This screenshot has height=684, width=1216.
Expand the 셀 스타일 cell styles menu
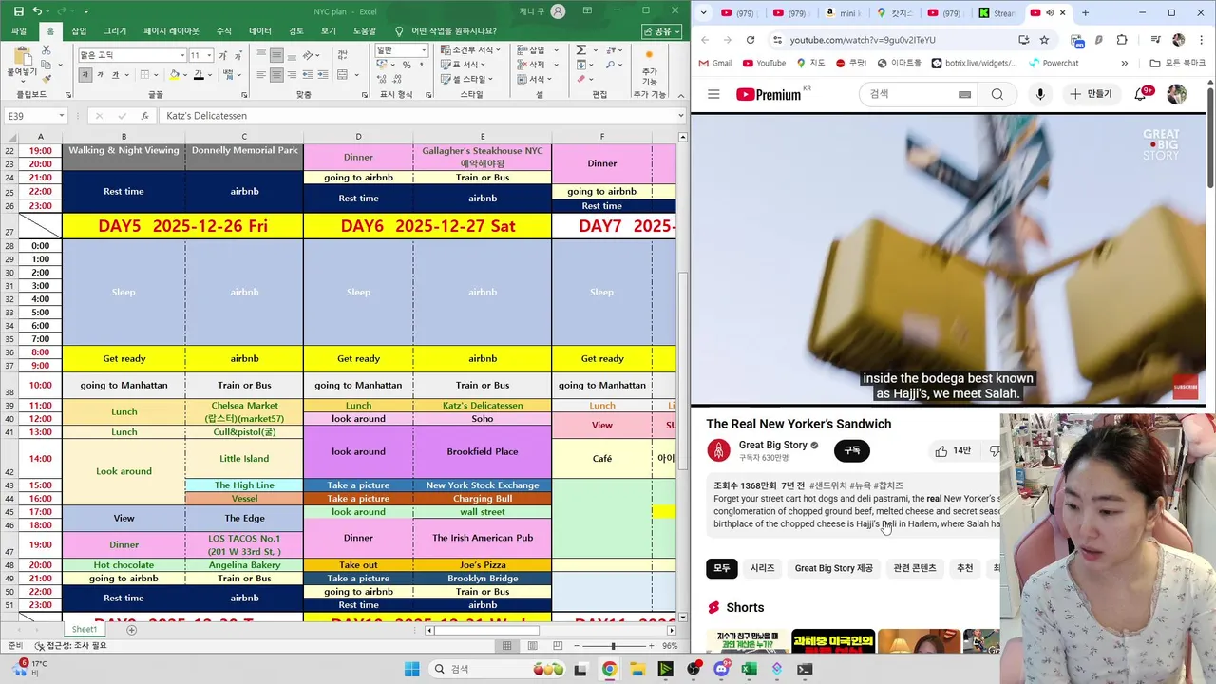point(466,79)
